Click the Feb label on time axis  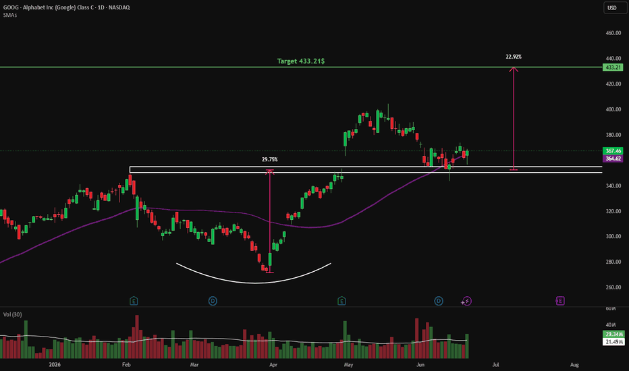point(126,364)
